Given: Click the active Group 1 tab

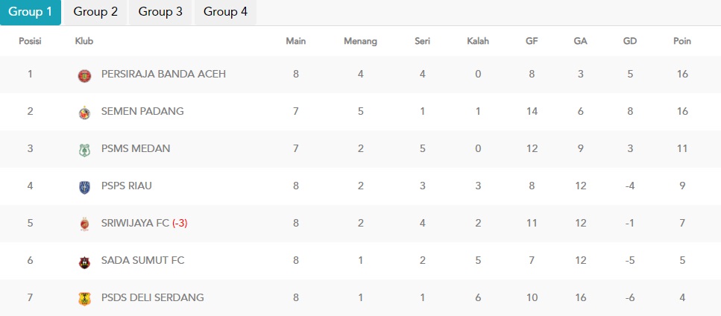Looking at the screenshot, I should pyautogui.click(x=31, y=13).
